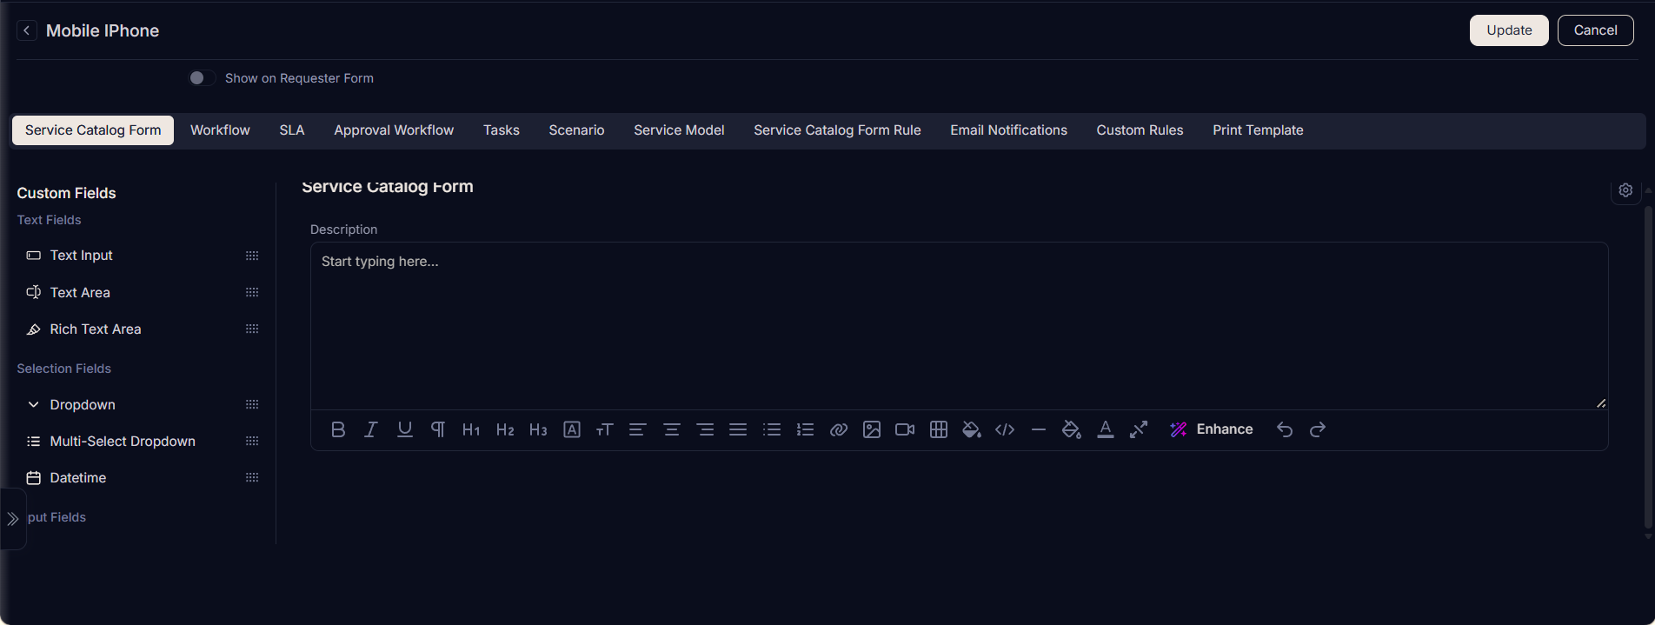Screen dimensions: 1655x625
Task: Justify text alignment
Action: (738, 429)
